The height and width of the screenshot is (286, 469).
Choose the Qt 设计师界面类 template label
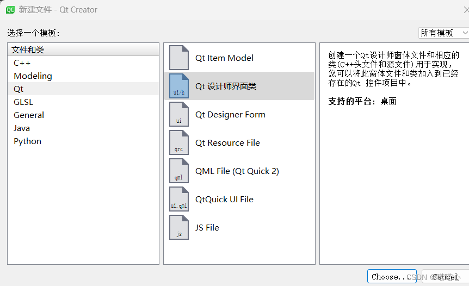(226, 86)
